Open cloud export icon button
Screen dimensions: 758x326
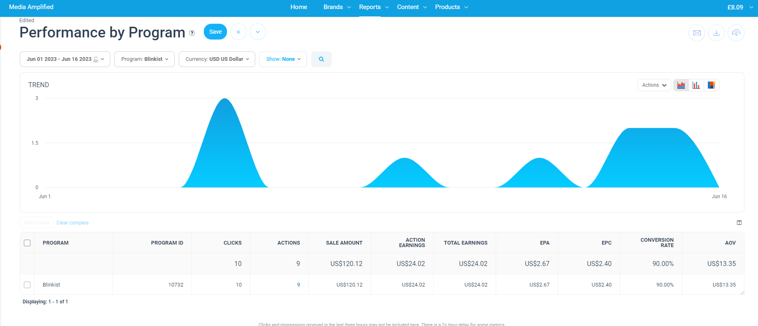tap(736, 33)
